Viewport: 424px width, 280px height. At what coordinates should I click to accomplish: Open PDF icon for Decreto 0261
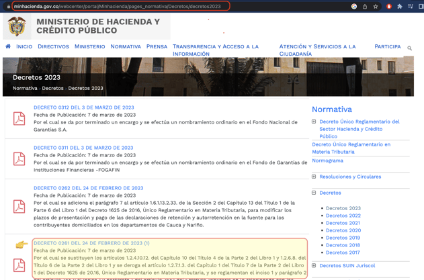click(19, 265)
